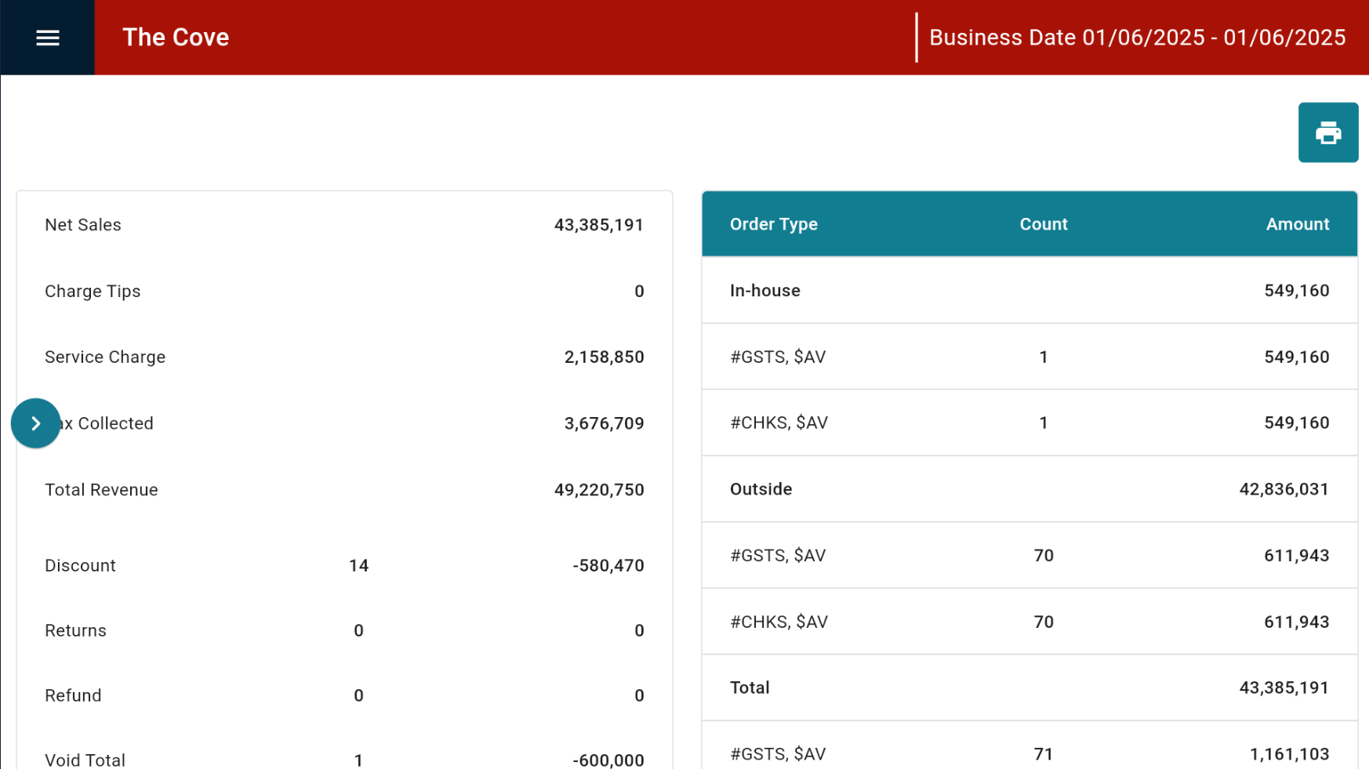Select the Outside order type row

[761, 489]
